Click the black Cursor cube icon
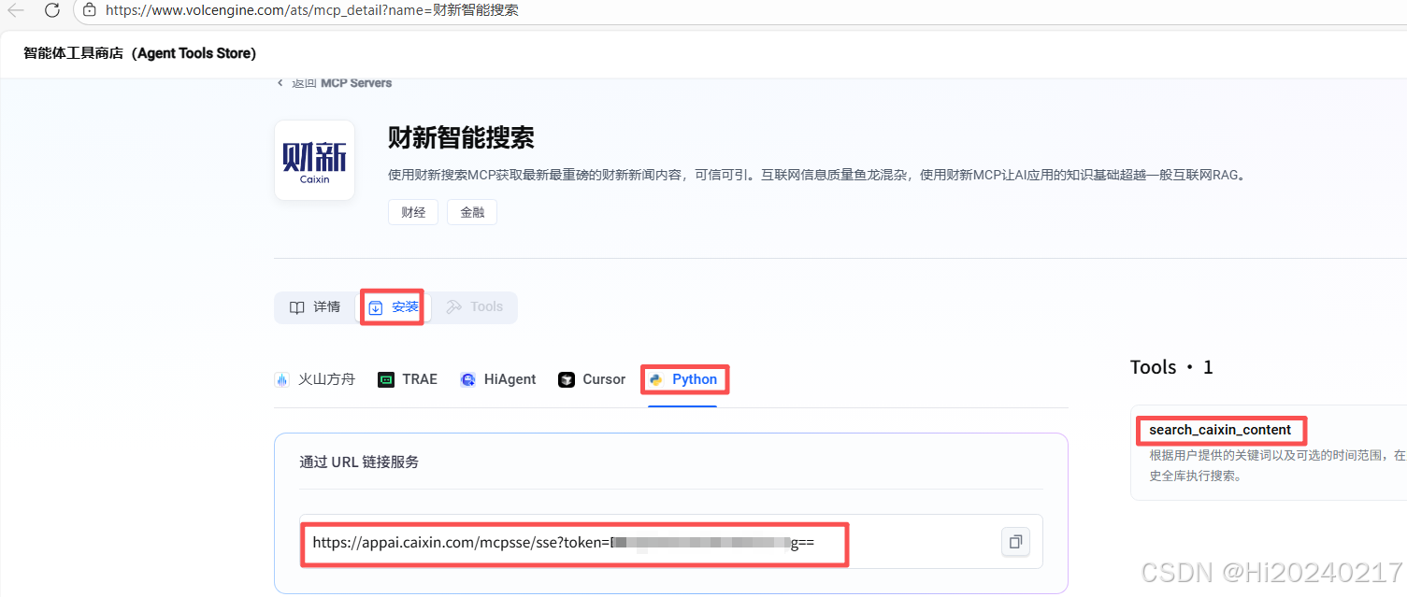 point(566,379)
